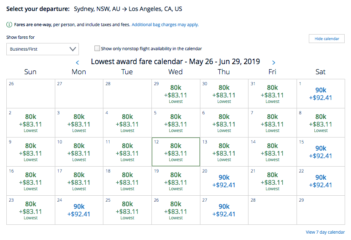Go to next month with right arrow
This screenshot has height=240, width=351.
274,62
